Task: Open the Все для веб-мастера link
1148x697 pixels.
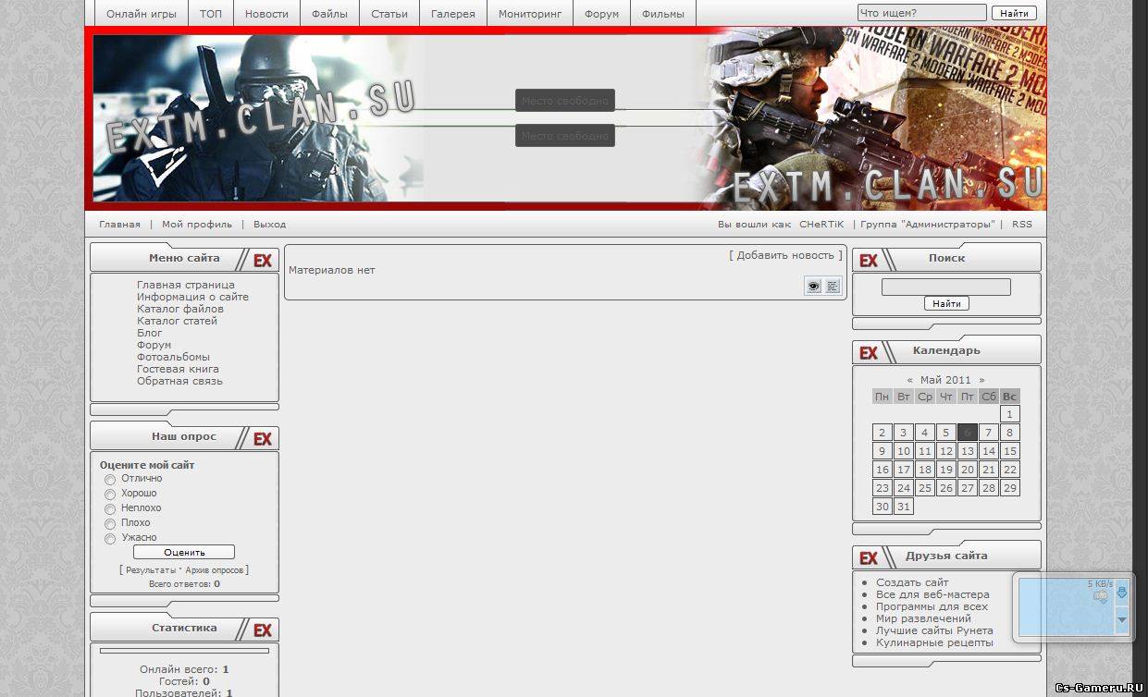Action: click(932, 594)
